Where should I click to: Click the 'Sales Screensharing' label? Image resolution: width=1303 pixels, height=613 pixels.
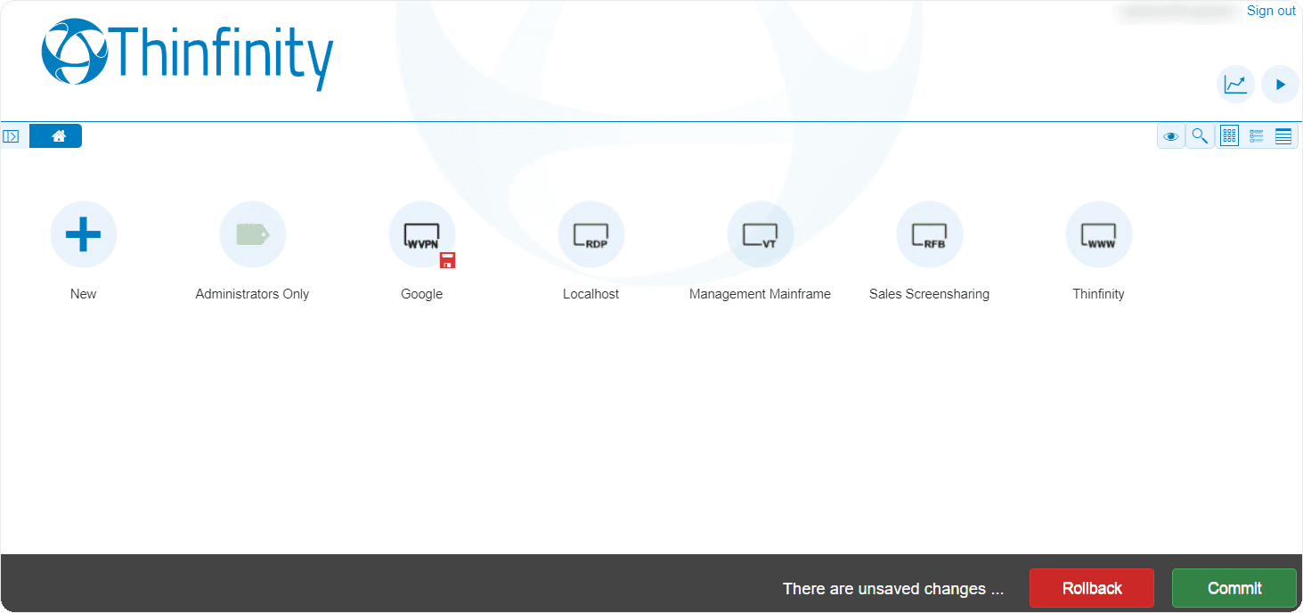930,294
